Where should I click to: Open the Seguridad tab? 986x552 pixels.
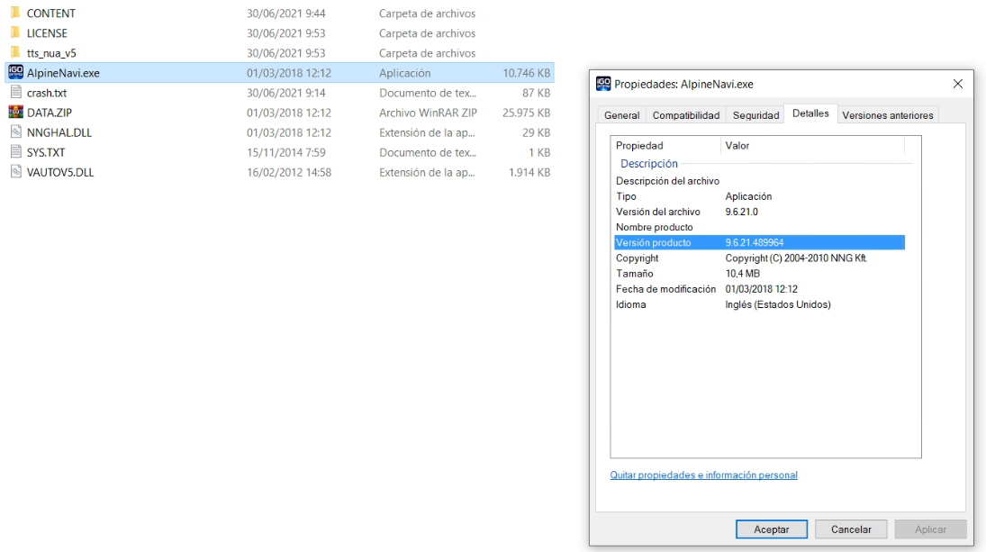tap(755, 115)
